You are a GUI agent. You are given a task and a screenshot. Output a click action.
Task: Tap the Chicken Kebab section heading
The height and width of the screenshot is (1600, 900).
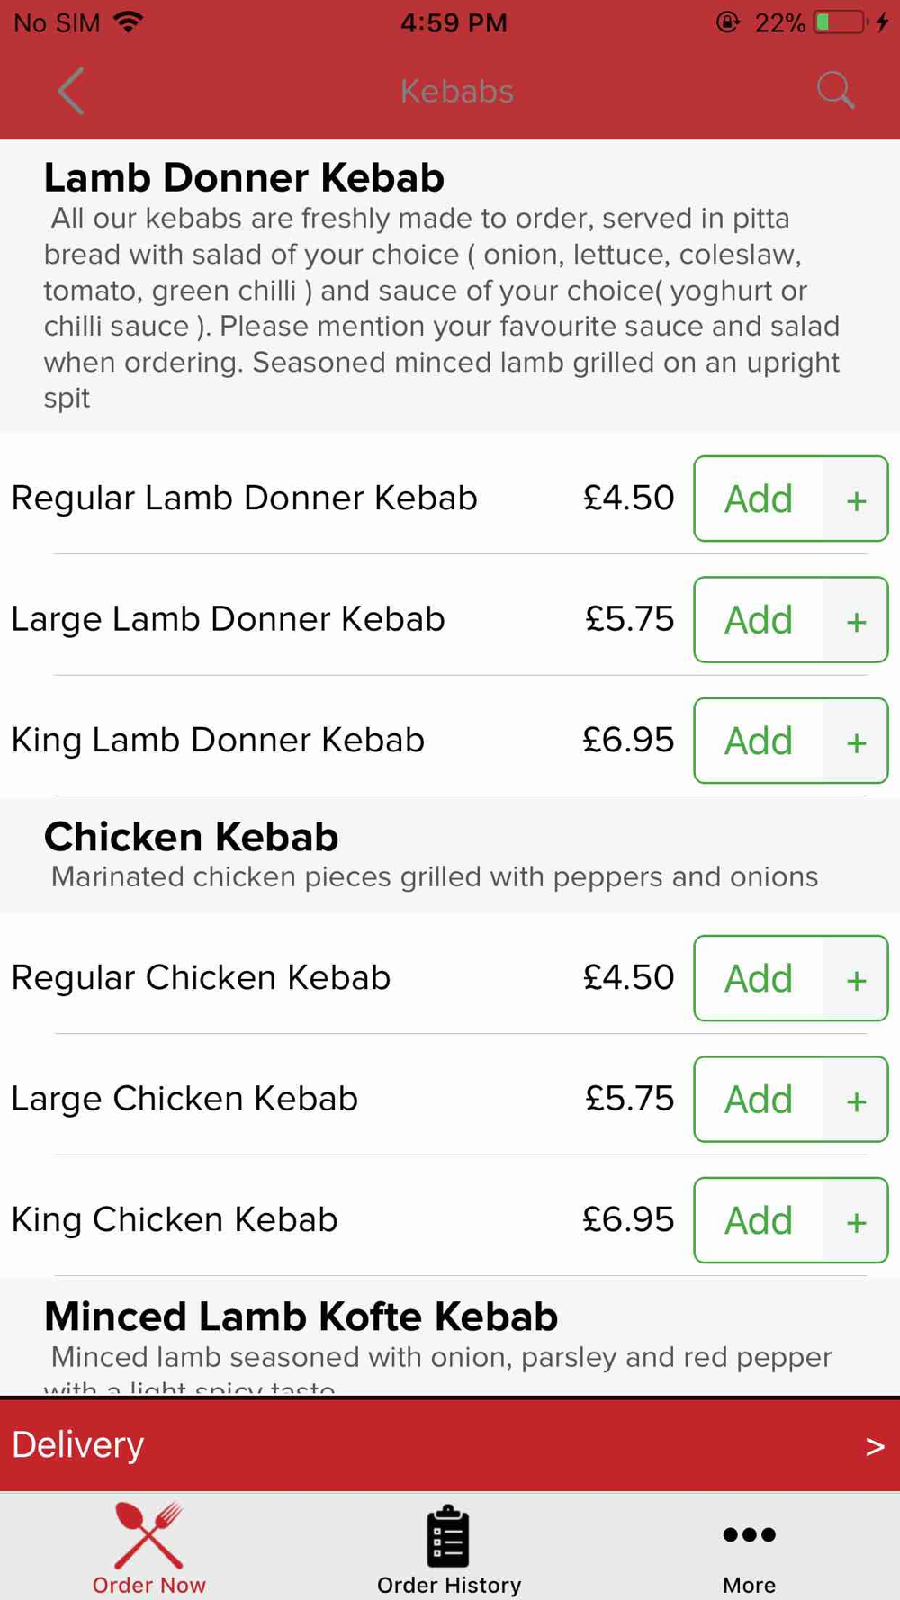coord(191,837)
